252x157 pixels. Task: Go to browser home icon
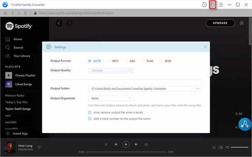(x=5, y=13)
